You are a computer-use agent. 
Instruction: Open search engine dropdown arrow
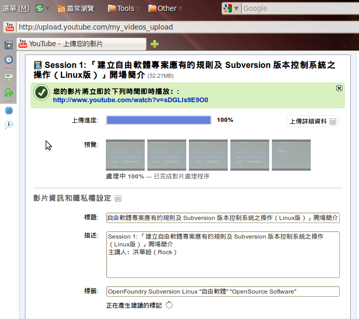point(236,9)
